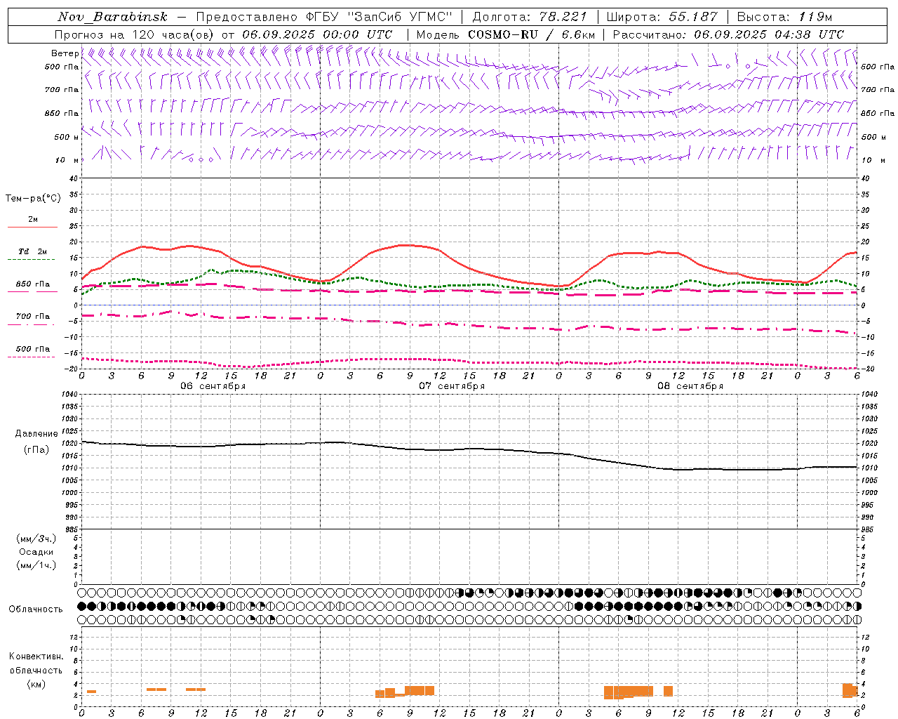Click the 06 сентября date label
This screenshot has width=898, height=719.
[x=213, y=386]
